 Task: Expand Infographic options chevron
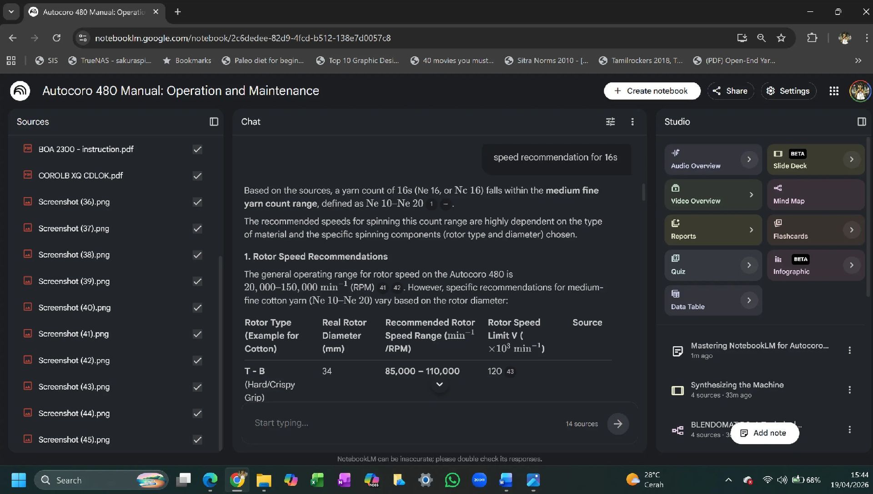click(x=852, y=265)
